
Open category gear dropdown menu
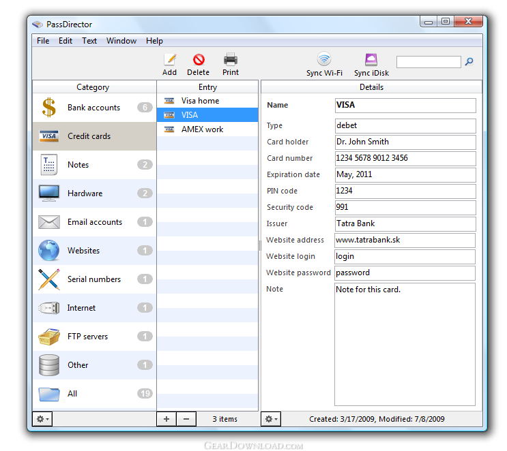tap(42, 419)
